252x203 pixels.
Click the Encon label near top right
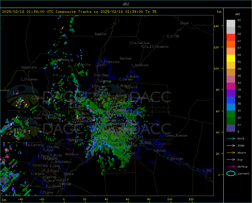coord(185,23)
